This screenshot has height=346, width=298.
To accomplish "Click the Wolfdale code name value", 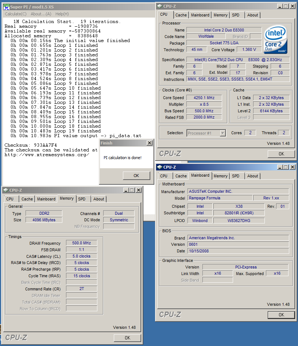I will (x=206, y=37).
